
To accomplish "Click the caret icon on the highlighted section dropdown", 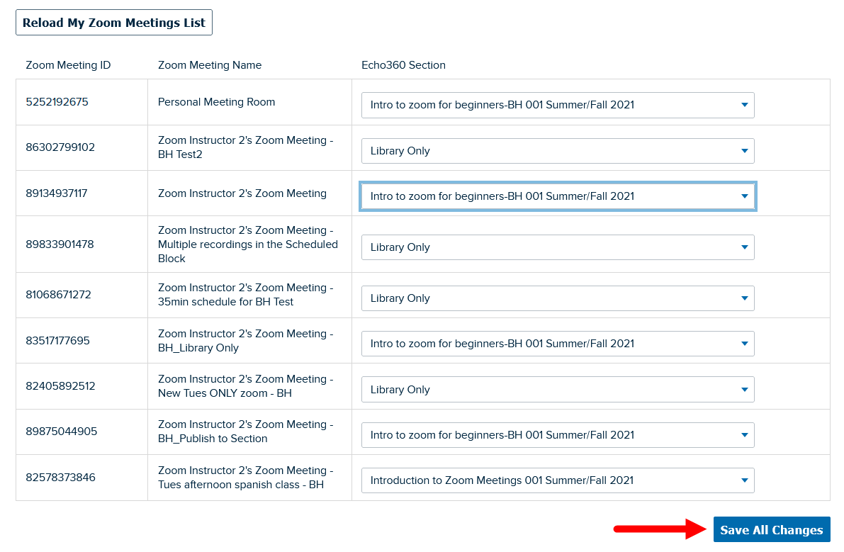I will click(x=745, y=196).
